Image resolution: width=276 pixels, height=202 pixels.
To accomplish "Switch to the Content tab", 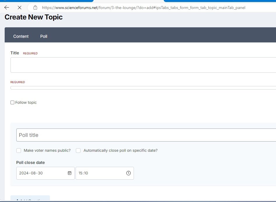I will coord(21,36).
